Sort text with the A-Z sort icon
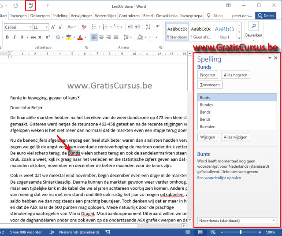Screen dimensions: 282x236 point(148,27)
